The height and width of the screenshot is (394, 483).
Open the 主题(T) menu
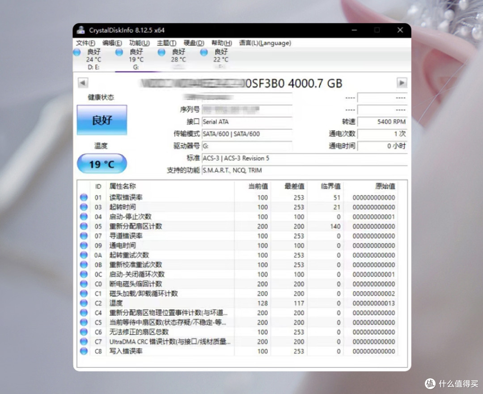pyautogui.click(x=166, y=43)
